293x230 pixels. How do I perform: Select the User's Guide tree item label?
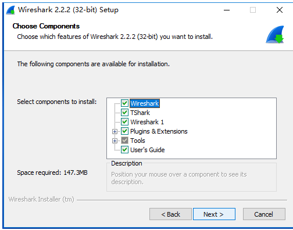pos(148,150)
